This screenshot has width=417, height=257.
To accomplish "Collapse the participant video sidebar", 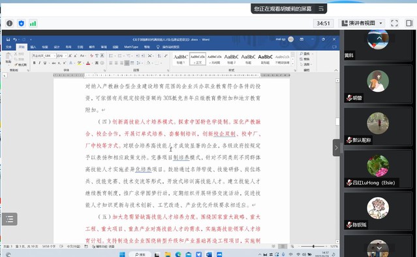I will (x=336, y=148).
